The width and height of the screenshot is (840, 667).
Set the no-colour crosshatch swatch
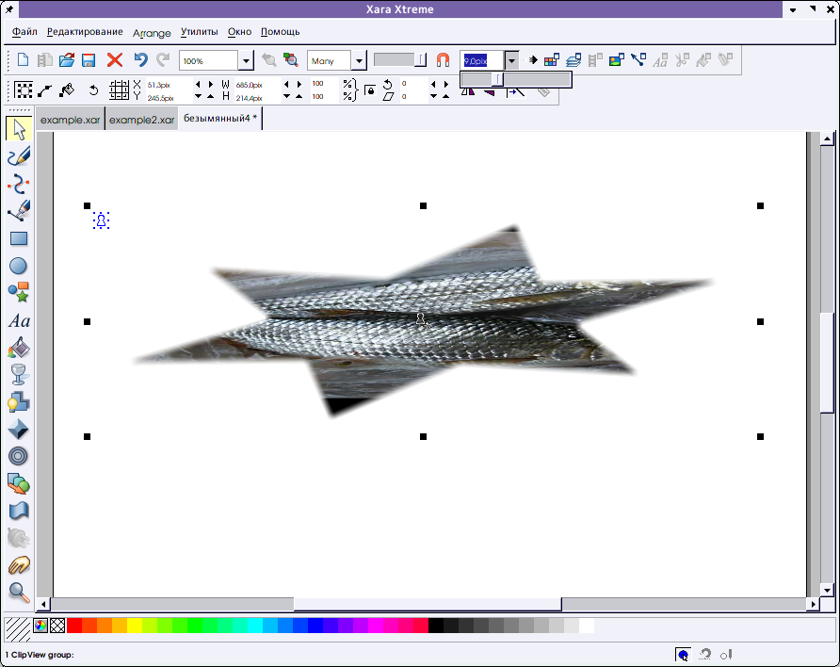pyautogui.click(x=57, y=626)
